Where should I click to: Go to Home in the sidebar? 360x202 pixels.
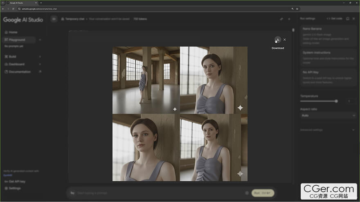coord(13,32)
